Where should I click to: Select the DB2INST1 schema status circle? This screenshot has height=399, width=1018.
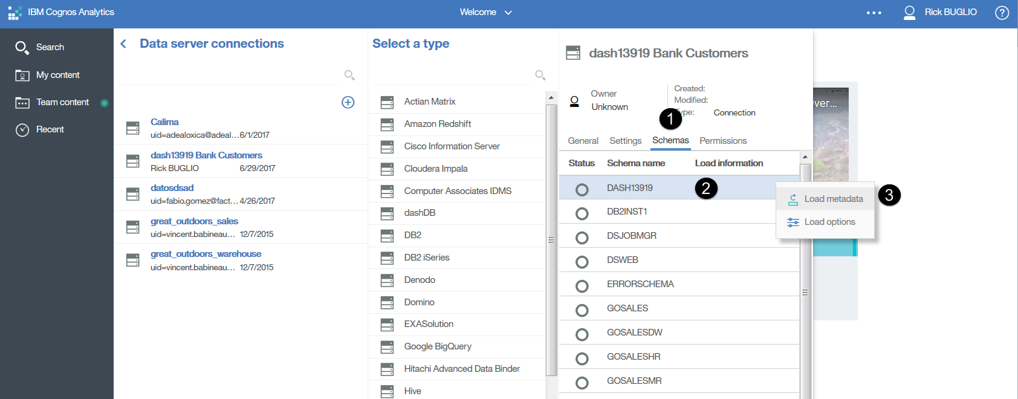pyautogui.click(x=582, y=214)
